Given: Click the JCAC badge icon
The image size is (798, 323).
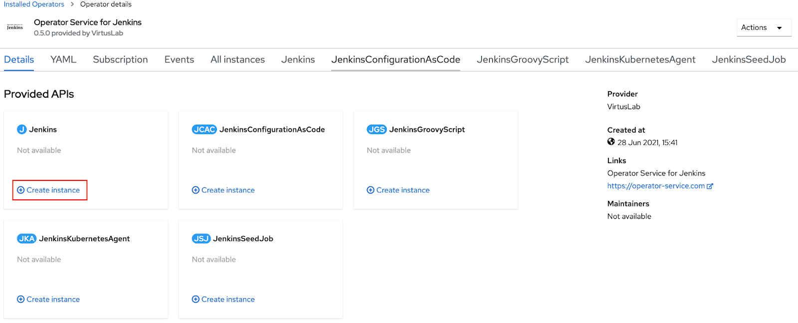Looking at the screenshot, I should point(204,130).
